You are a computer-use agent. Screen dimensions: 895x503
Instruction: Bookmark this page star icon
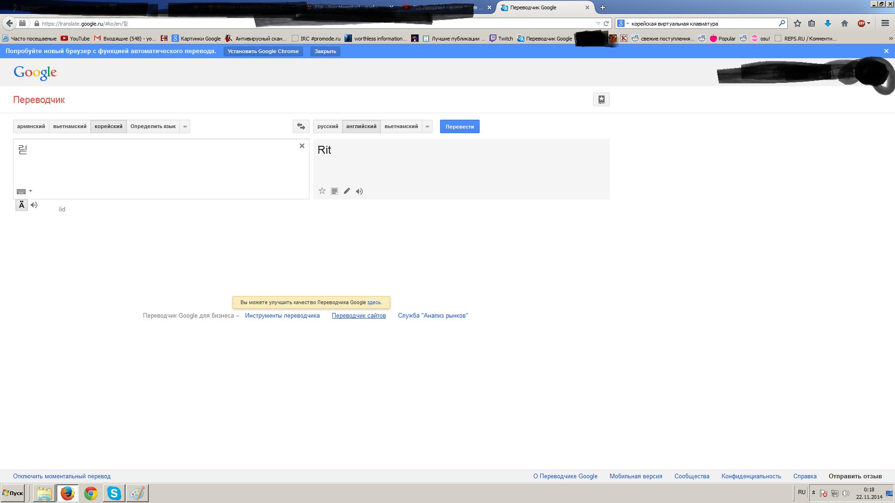[x=798, y=23]
